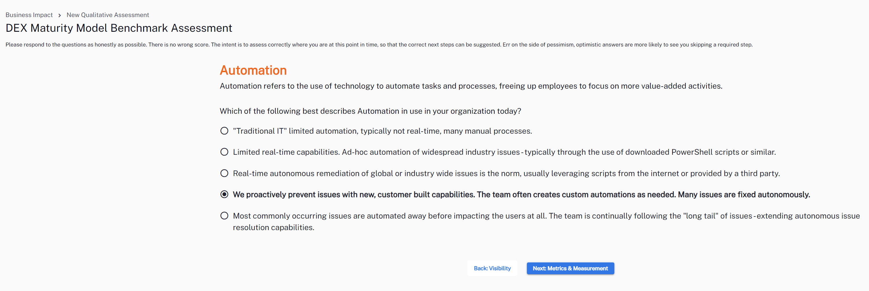Viewport: 869px width, 291px height.
Task: Click the orange Automation section heading
Action: click(x=253, y=70)
